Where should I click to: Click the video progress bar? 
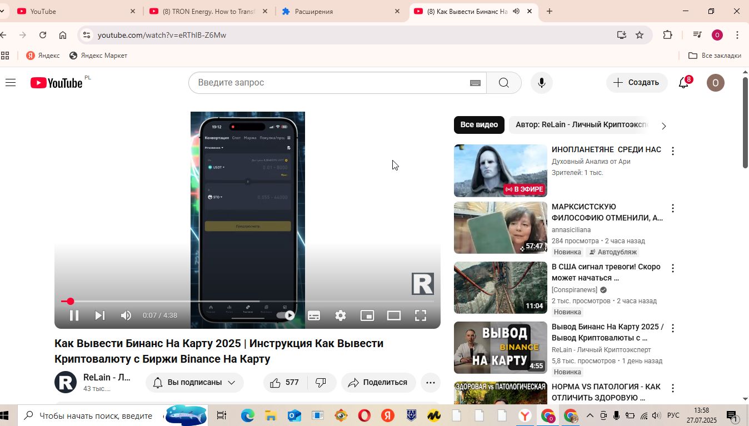(247, 302)
